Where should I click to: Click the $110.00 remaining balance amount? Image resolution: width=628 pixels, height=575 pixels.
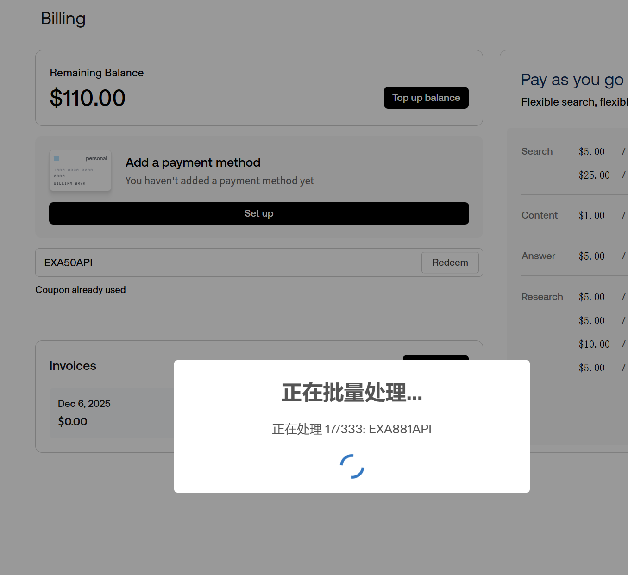click(88, 98)
